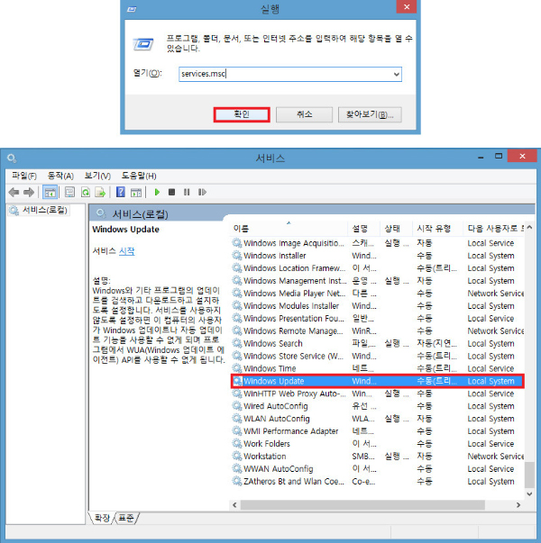
Task: Close the Run dialog with X
Action: (407, 6)
